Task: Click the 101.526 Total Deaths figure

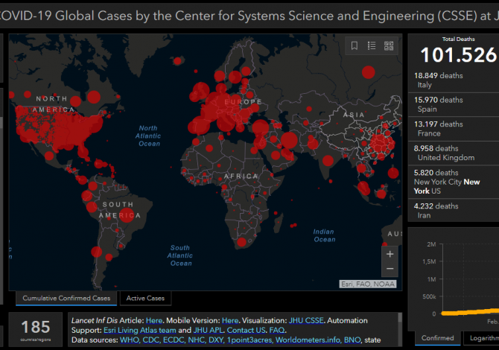Action: click(458, 54)
